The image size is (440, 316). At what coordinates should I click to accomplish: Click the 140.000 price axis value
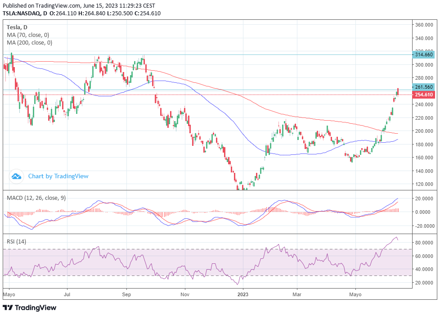[424, 171]
